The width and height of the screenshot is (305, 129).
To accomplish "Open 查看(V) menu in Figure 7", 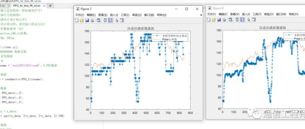I will pyautogui.click(x=103, y=15).
